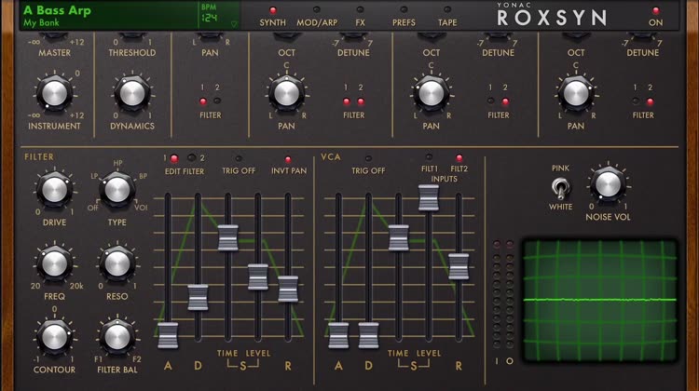699x391 pixels.
Task: Toggle filter TRIG OFF LED
Action: 239,158
